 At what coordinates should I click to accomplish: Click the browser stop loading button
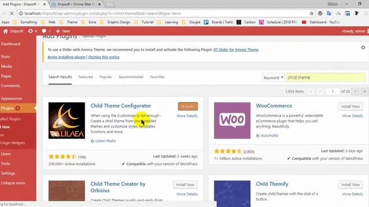[12, 13]
